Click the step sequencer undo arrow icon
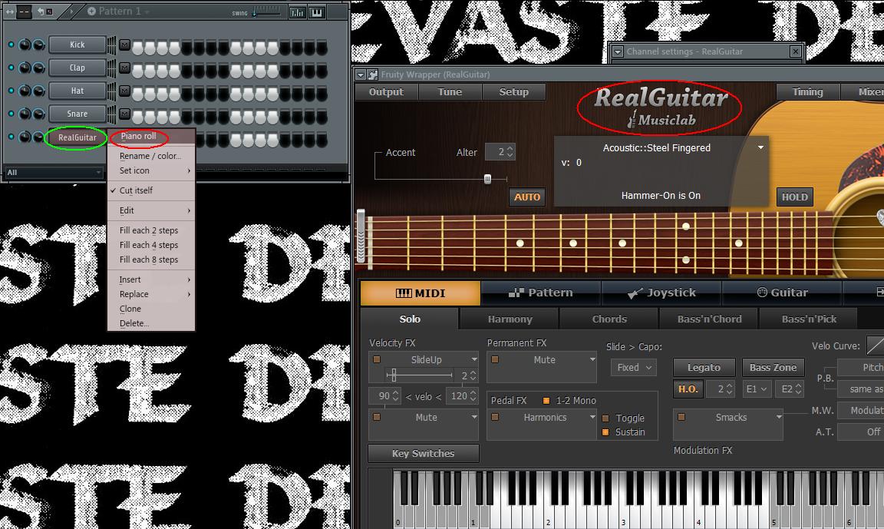884x529 pixels. click(41, 12)
